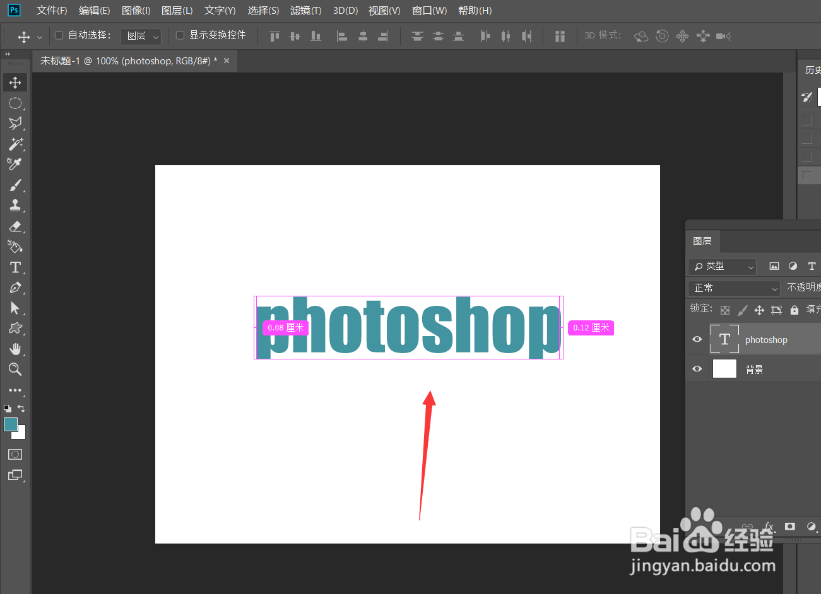Viewport: 821px width, 594px height.
Task: Open the Edit Toolbar three-dots button
Action: [15, 390]
